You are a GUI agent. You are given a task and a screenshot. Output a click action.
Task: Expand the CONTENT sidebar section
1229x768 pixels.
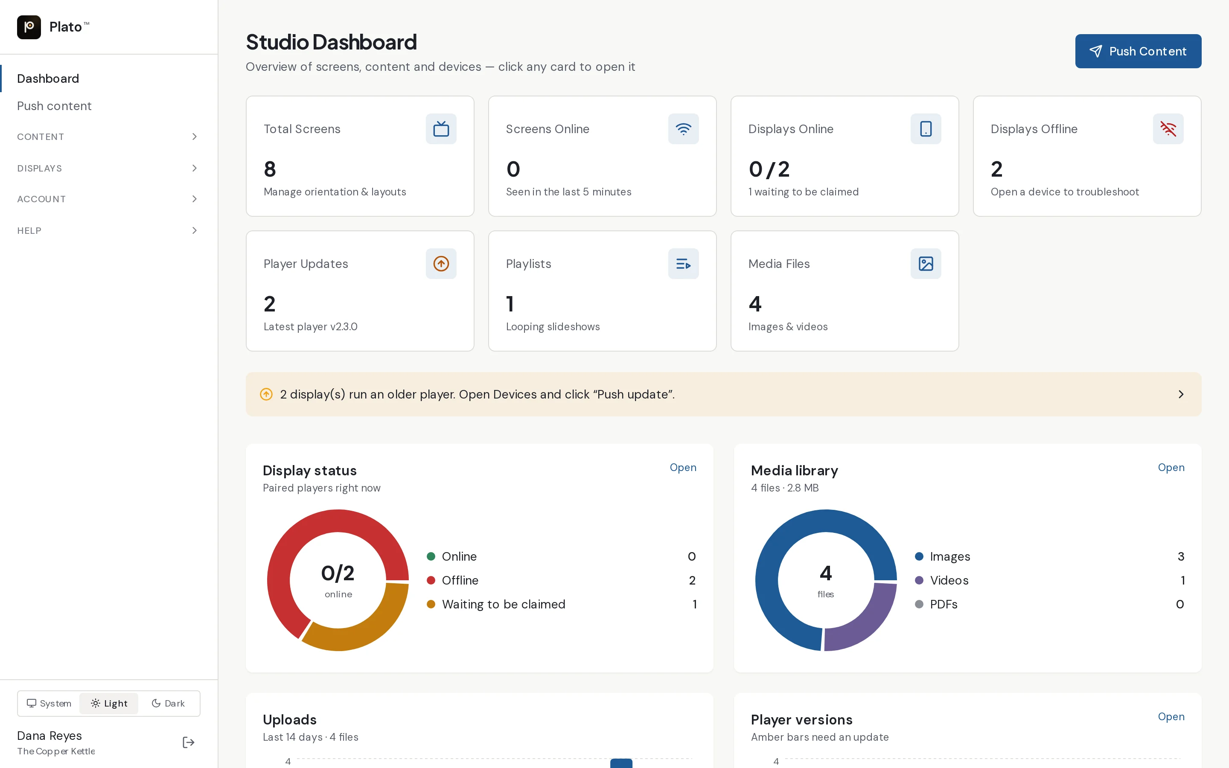point(109,137)
